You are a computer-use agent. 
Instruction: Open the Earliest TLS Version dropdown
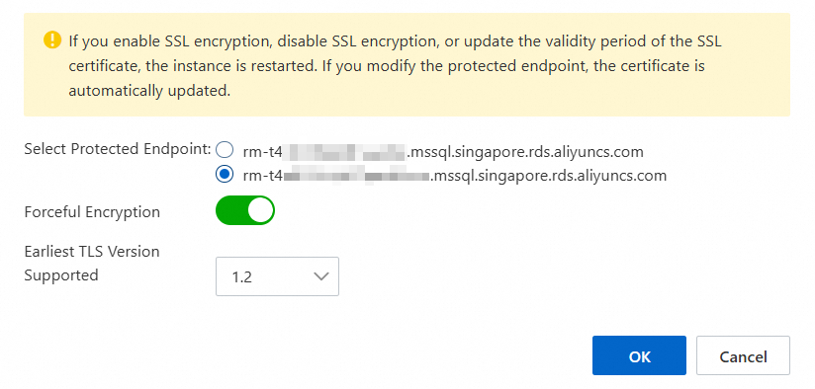277,276
